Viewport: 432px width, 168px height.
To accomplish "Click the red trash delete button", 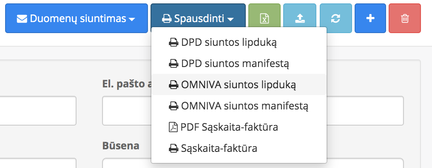I will (x=405, y=18).
